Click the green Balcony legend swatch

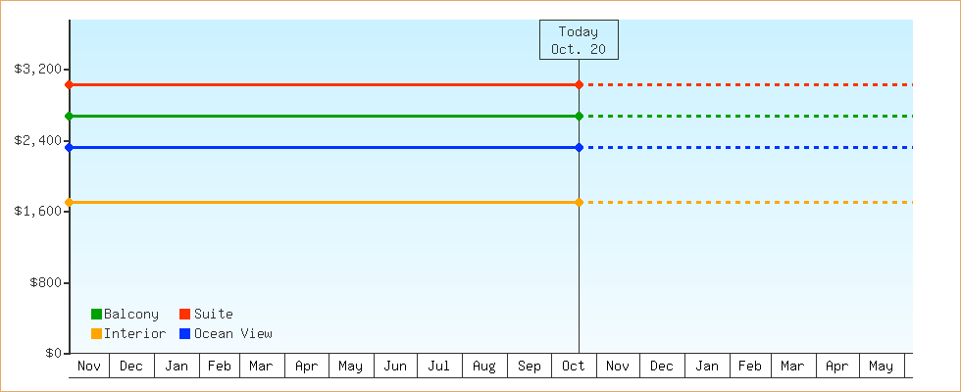[96, 315]
